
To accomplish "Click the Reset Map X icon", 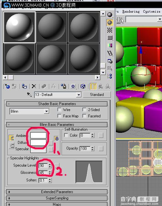I will [34, 86].
